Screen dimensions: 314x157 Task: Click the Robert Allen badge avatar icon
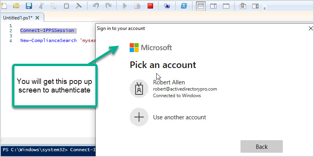click(139, 89)
